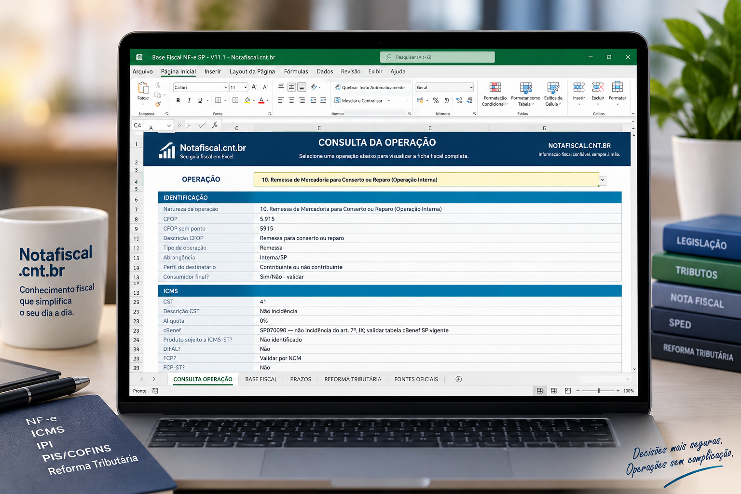Click Mesclar e Centralizar button

tap(358, 101)
